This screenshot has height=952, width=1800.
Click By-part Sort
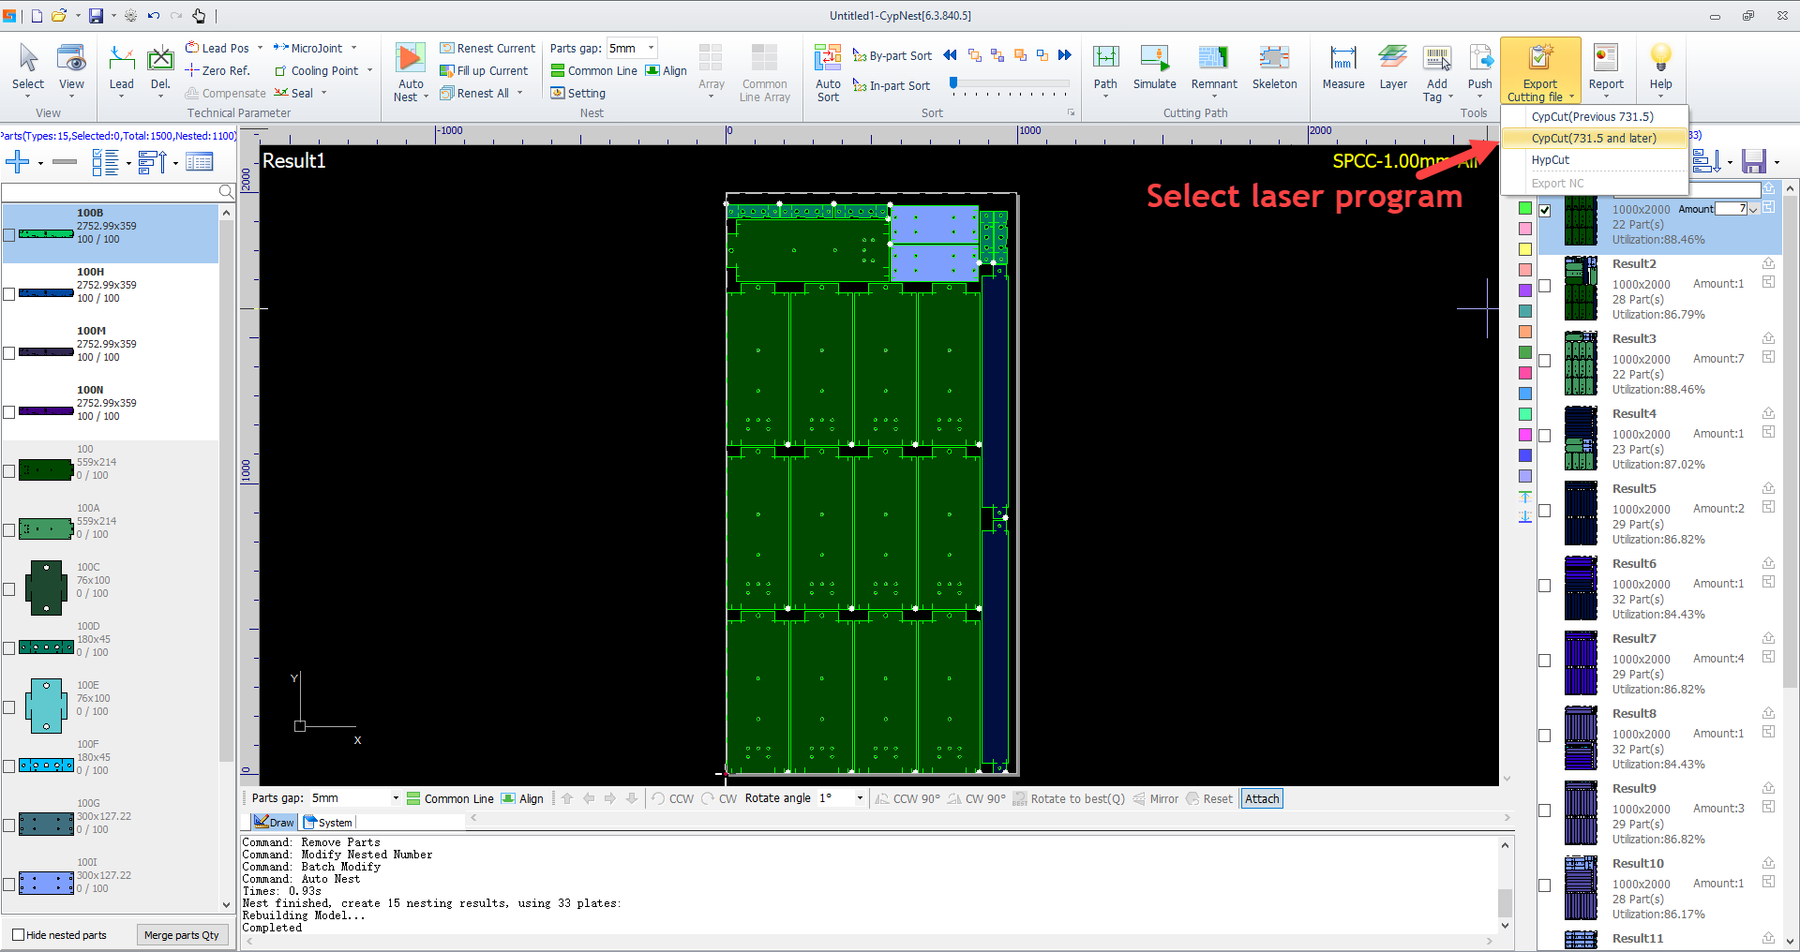(x=892, y=56)
